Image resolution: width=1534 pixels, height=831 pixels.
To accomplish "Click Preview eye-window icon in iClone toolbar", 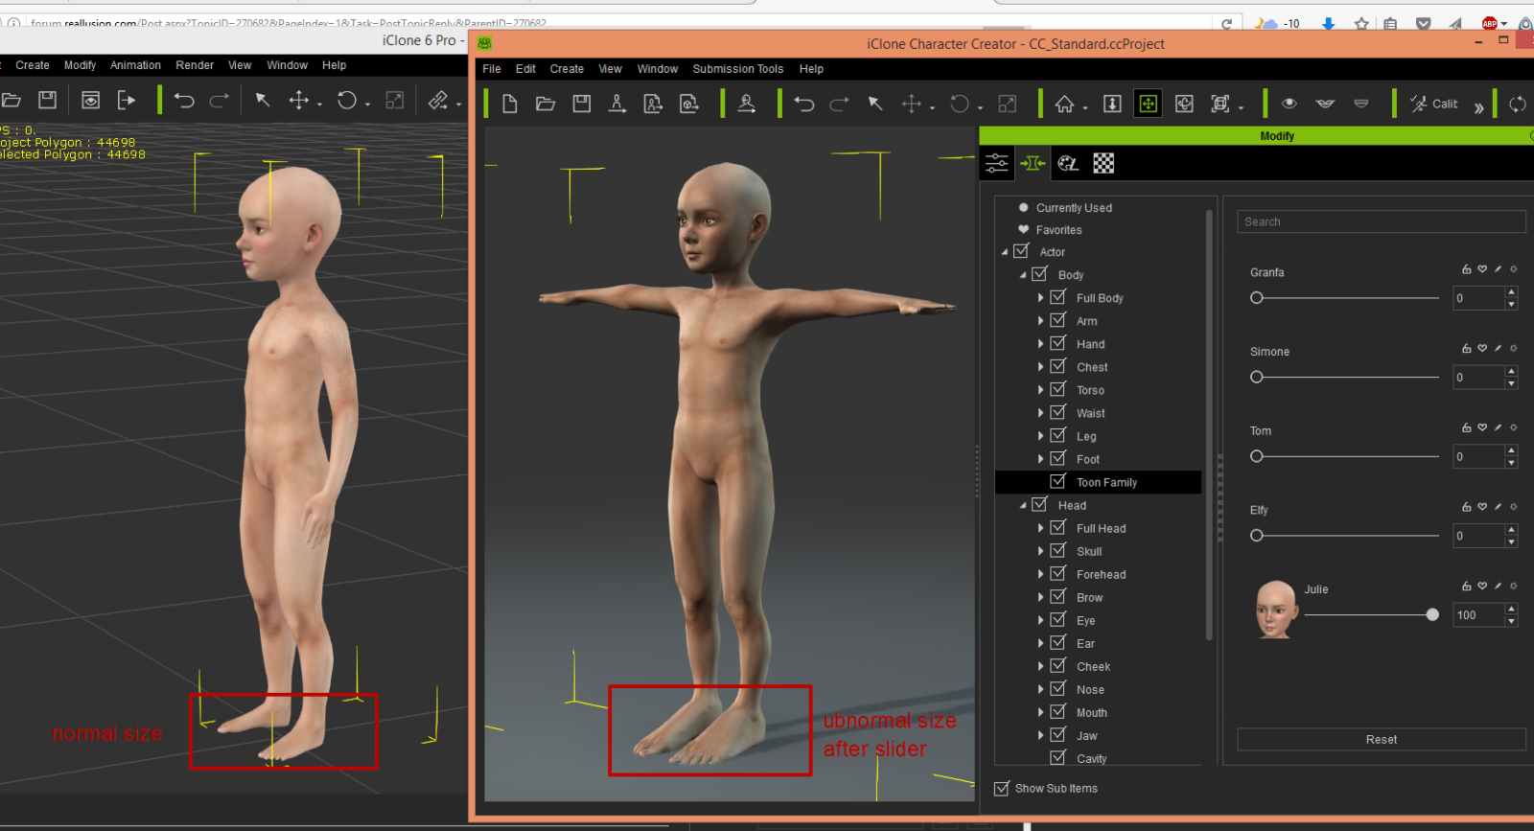I will pyautogui.click(x=90, y=100).
